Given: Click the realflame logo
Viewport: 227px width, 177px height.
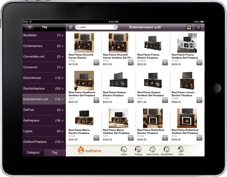Looking at the screenshot, I should pos(89,150).
